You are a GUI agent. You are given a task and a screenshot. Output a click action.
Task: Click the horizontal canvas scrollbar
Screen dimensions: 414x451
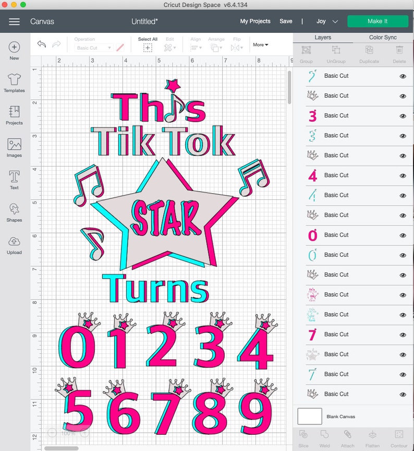click(61, 448)
